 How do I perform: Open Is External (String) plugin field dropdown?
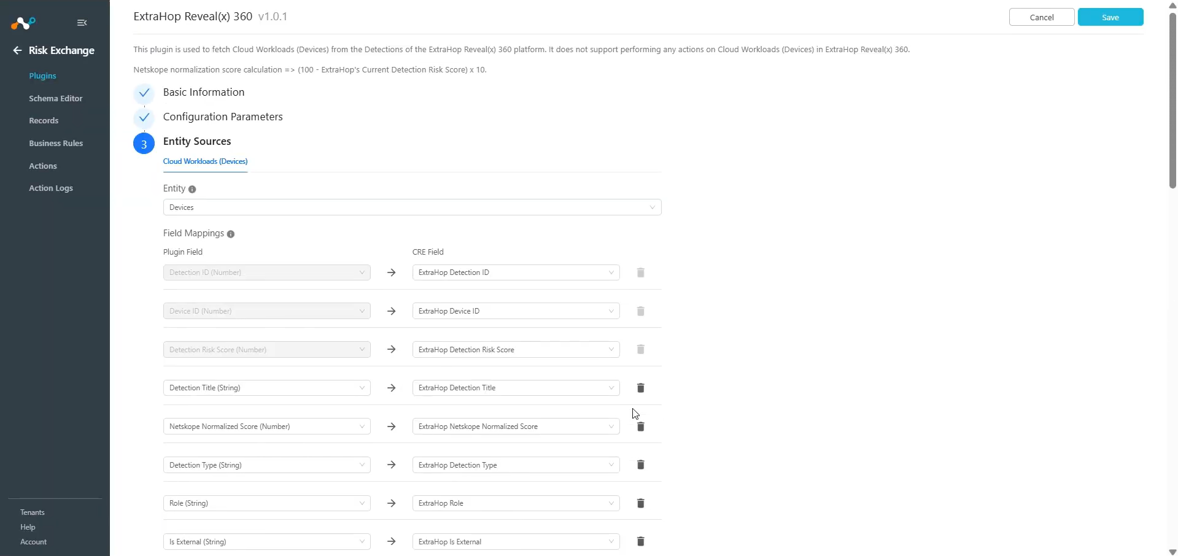(x=266, y=542)
